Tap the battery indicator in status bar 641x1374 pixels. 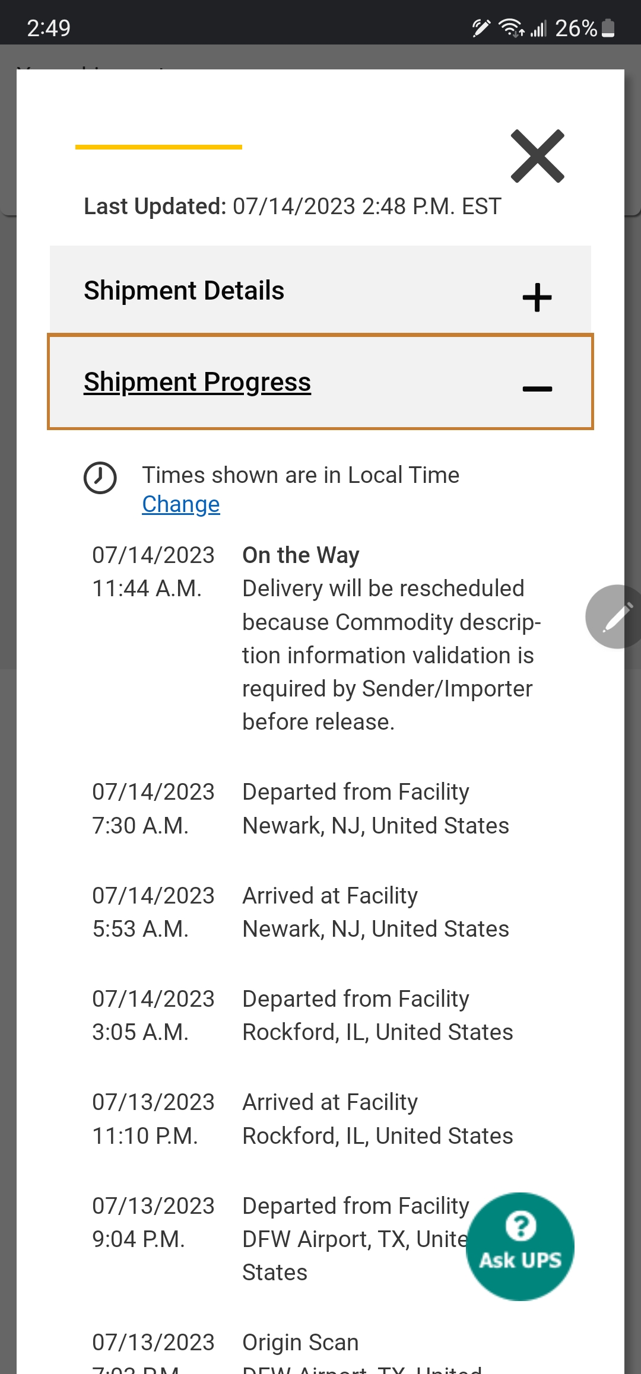coord(608,28)
